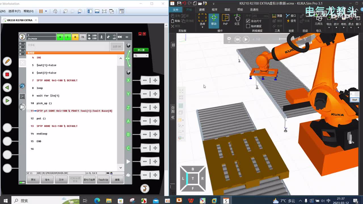This screenshot has height=204, width=363.
Task: Activate the Interact (交互) tool
Action: [237, 20]
